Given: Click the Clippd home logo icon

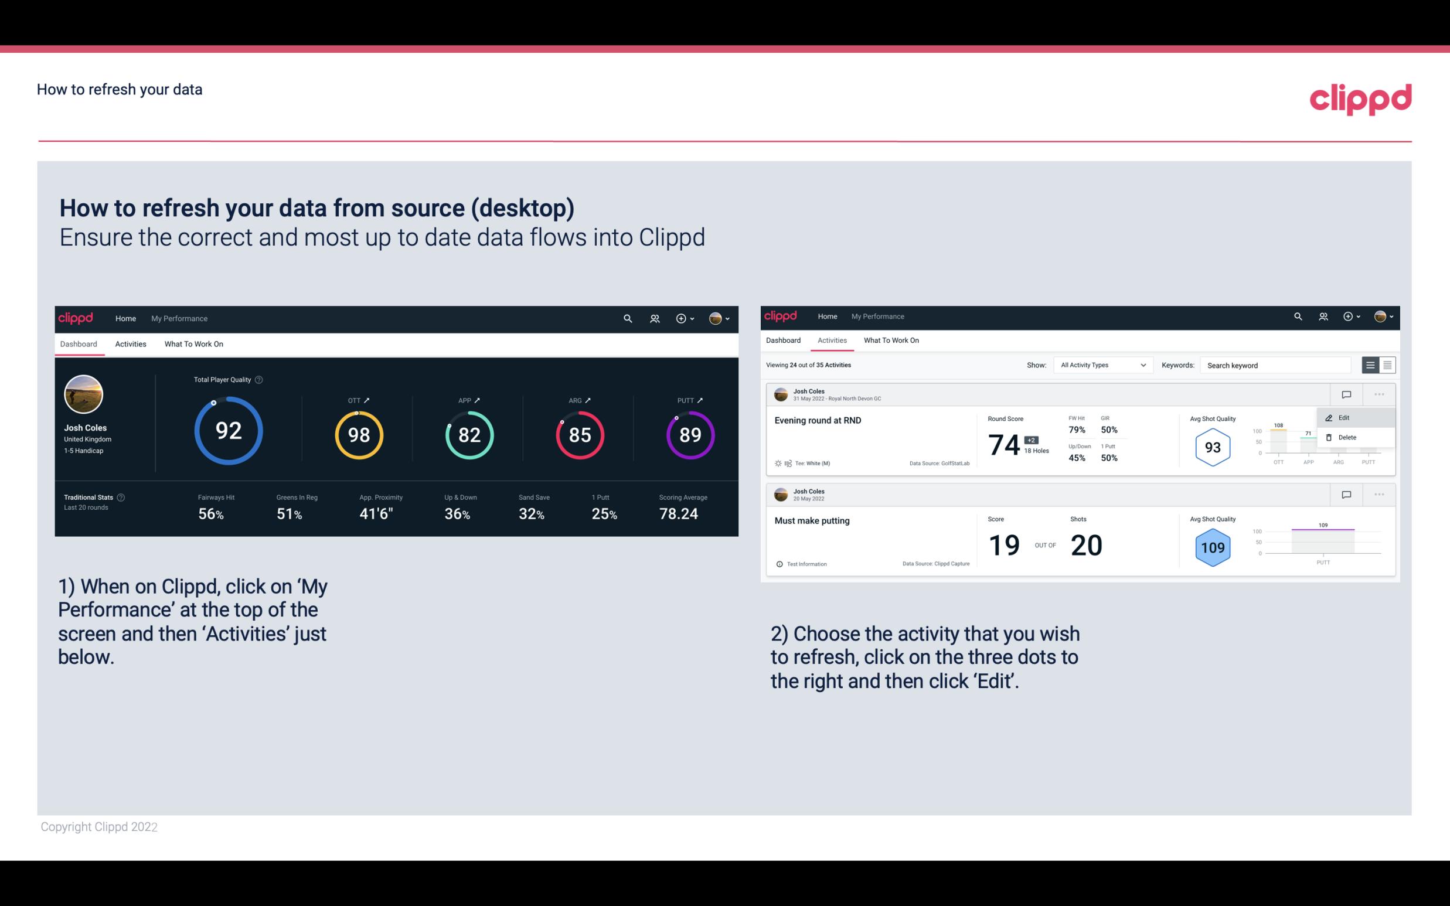Looking at the screenshot, I should (76, 317).
